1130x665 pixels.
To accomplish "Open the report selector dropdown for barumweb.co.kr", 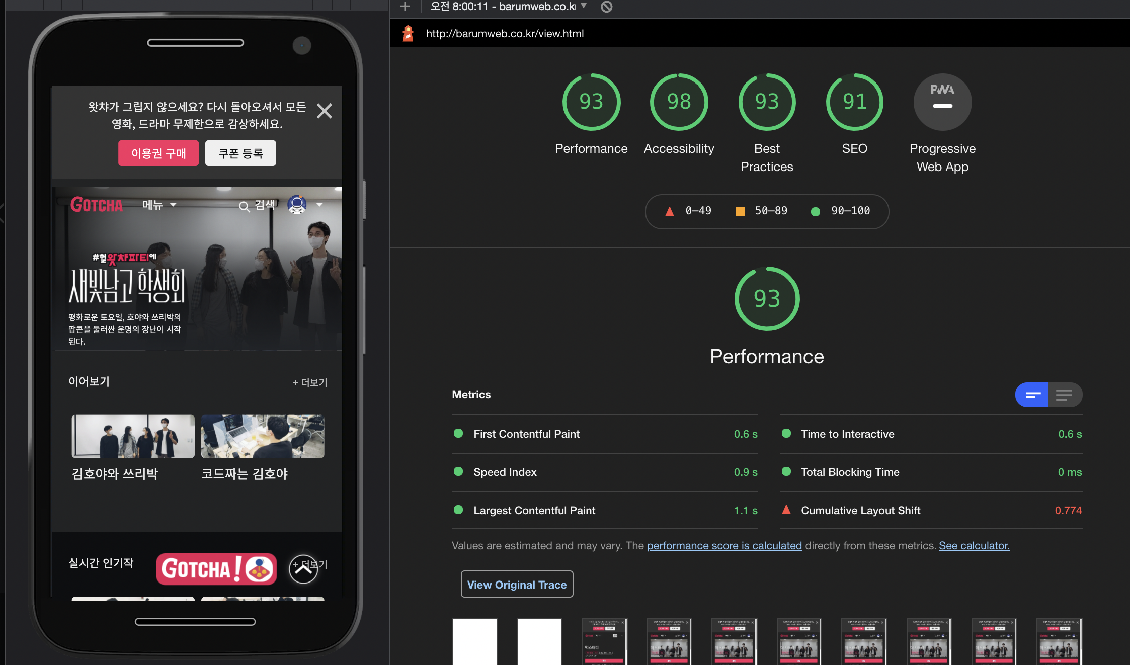I will (584, 6).
